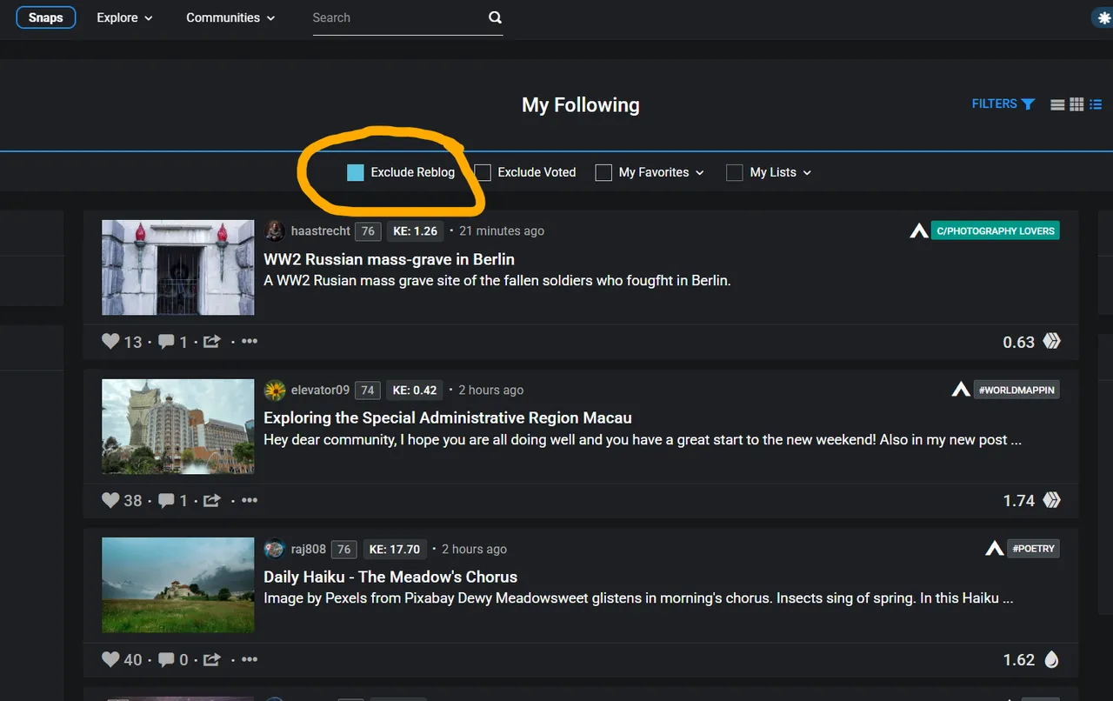Open the My Favorites dropdown arrow

pyautogui.click(x=700, y=173)
